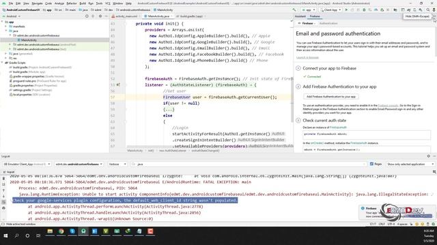
Task: Open the Emulator Client_App device dropdown in Logcat
Action: tap(27, 164)
